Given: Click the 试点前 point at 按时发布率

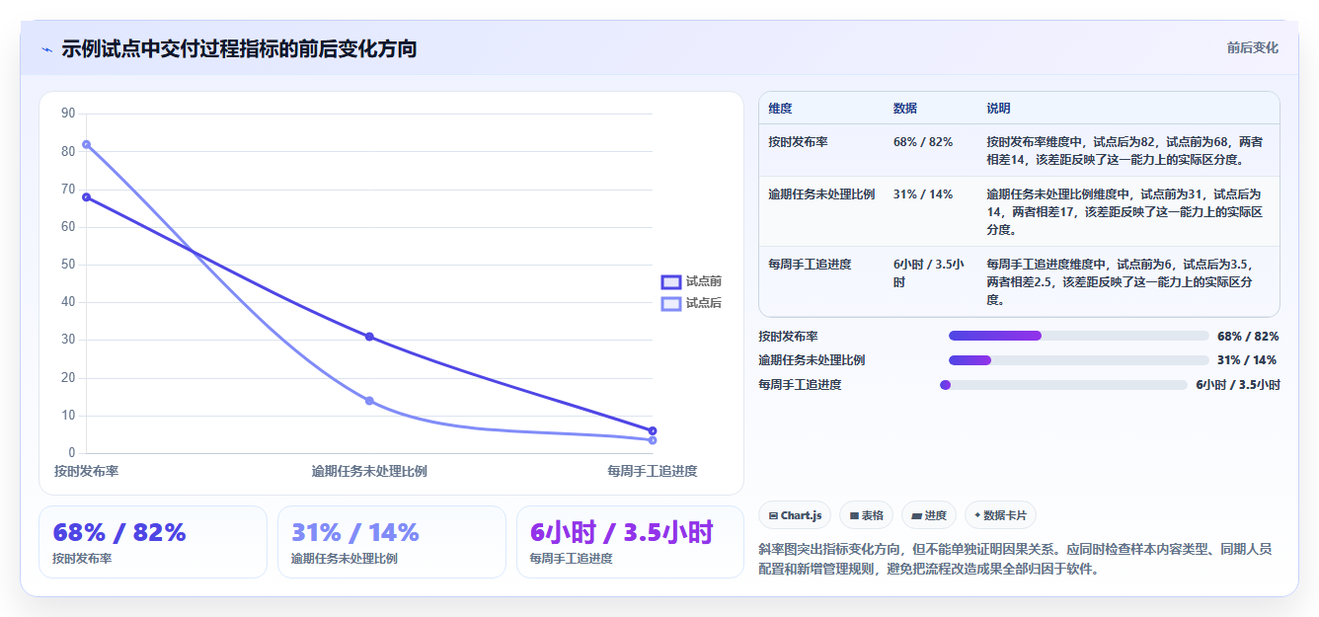Looking at the screenshot, I should click(x=86, y=197).
